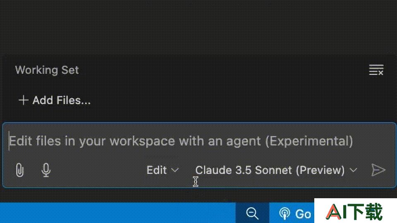Click the empty chat area above Working Set
The height and width of the screenshot is (223, 397).
point(198,26)
